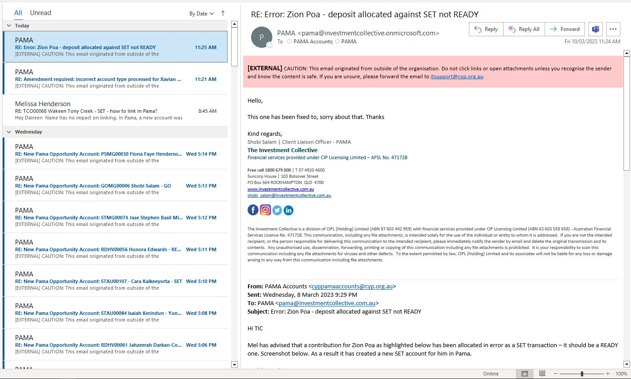The height and width of the screenshot is (379, 631).
Task: Select the Zion Poa error email
Action: (x=115, y=47)
